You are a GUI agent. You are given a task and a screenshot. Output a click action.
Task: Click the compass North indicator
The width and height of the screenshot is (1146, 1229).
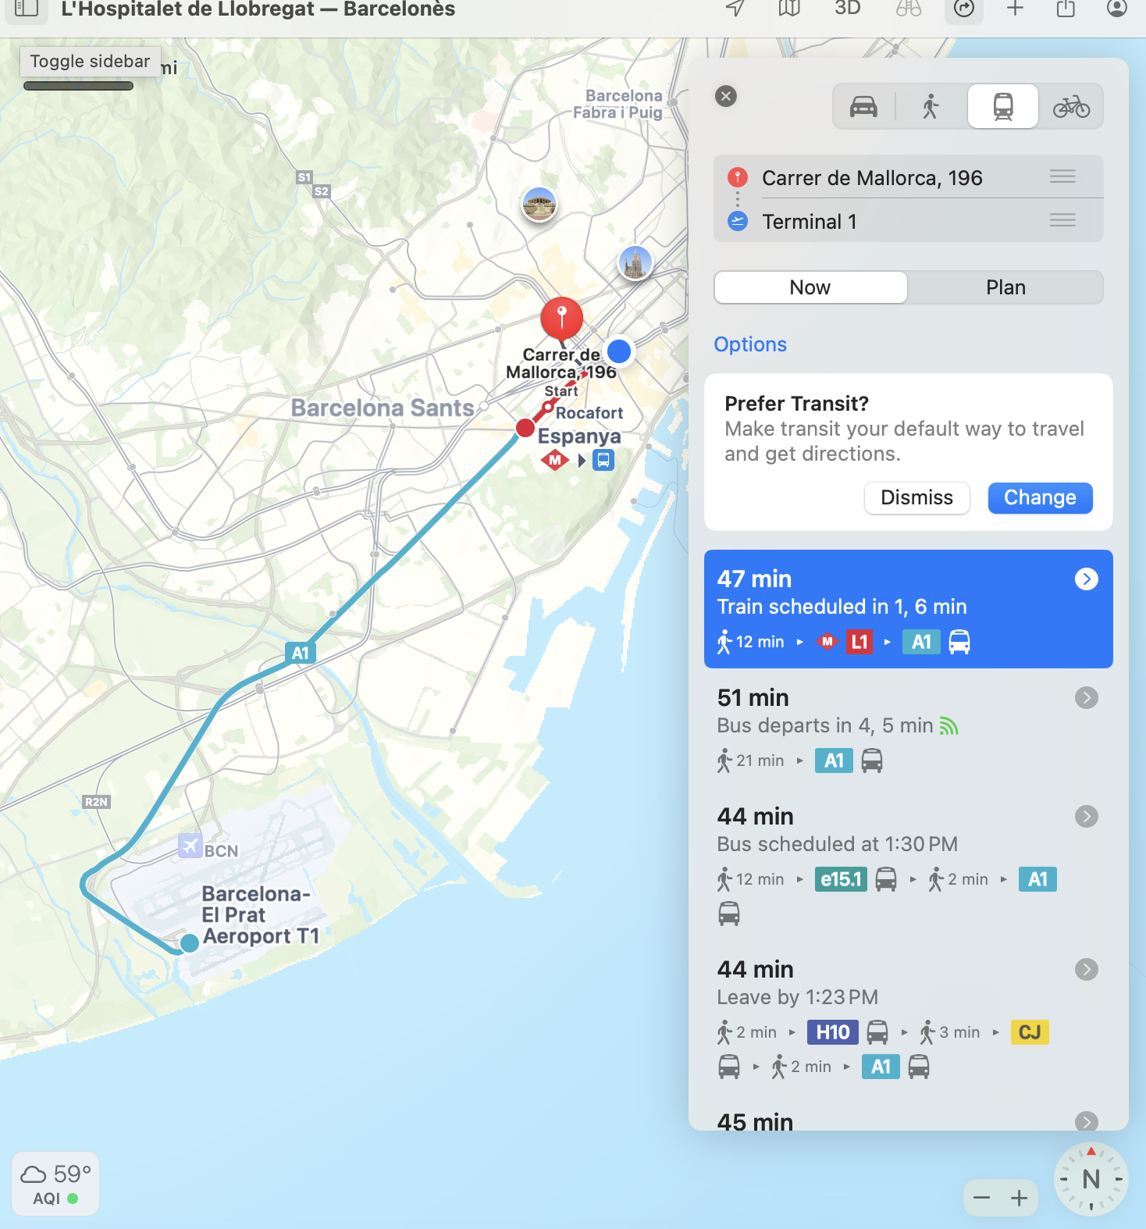click(x=1091, y=1179)
